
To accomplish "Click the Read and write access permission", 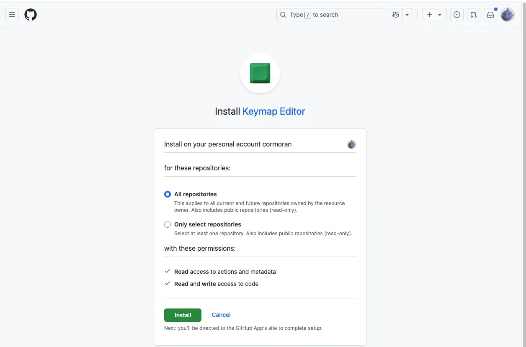I will [x=216, y=284].
